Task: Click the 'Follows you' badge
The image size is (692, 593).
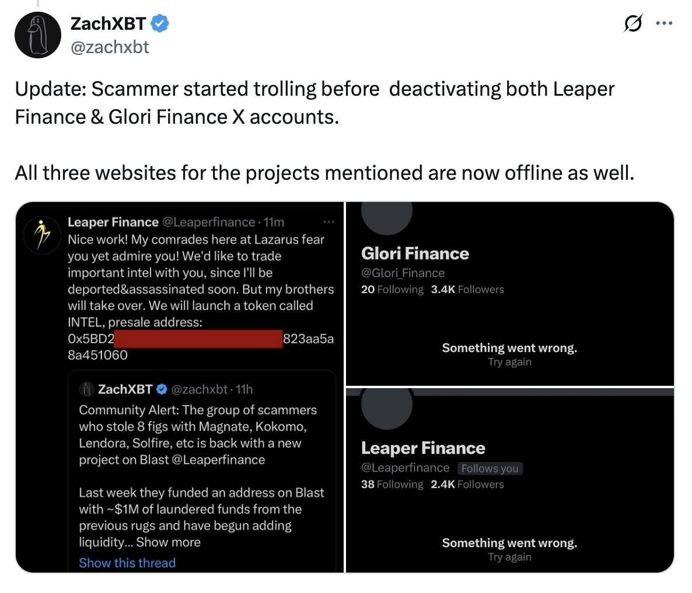Action: (x=490, y=468)
